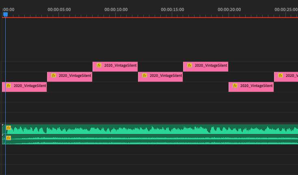Click fx badge on the partially visible rightmost clip
The height and width of the screenshot is (175, 298).
[x=281, y=76]
